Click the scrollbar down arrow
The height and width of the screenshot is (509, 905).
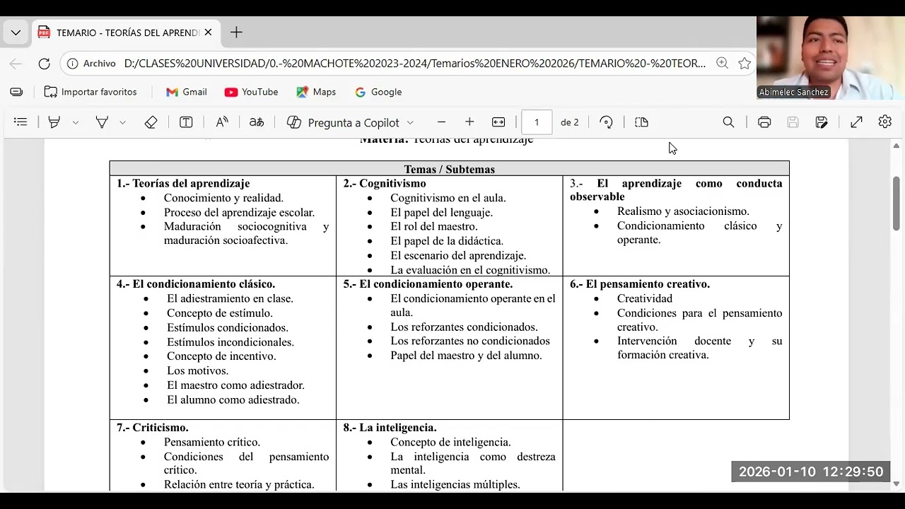click(x=897, y=484)
